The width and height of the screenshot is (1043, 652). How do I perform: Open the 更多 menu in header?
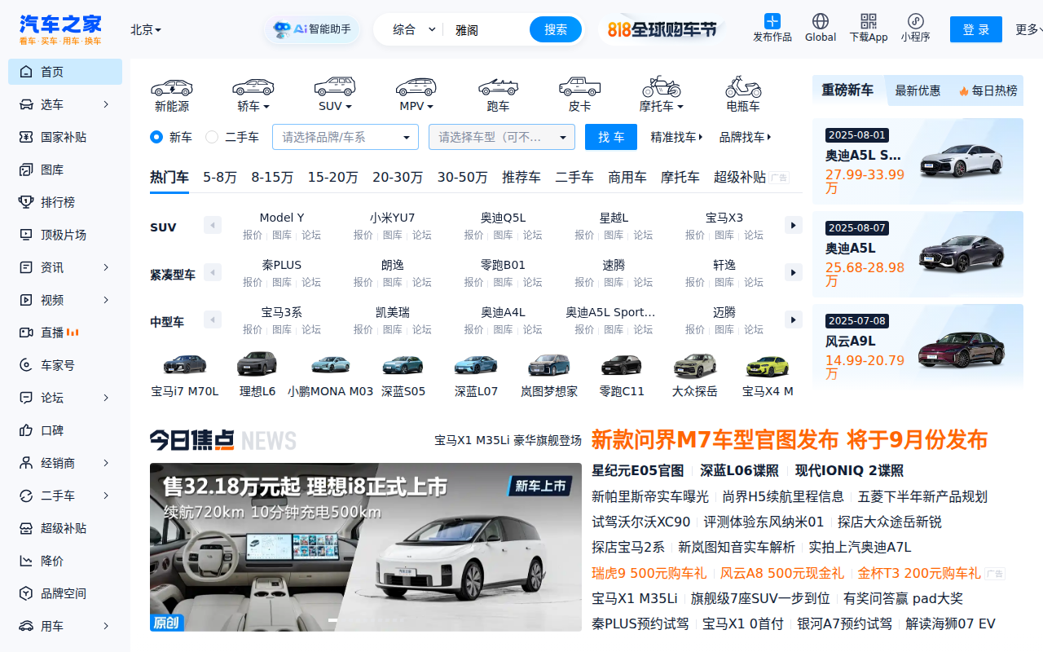click(1028, 29)
